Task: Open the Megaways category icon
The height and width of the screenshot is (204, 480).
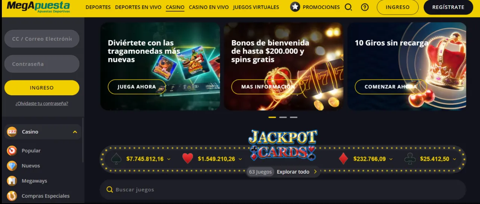Action: (x=12, y=181)
